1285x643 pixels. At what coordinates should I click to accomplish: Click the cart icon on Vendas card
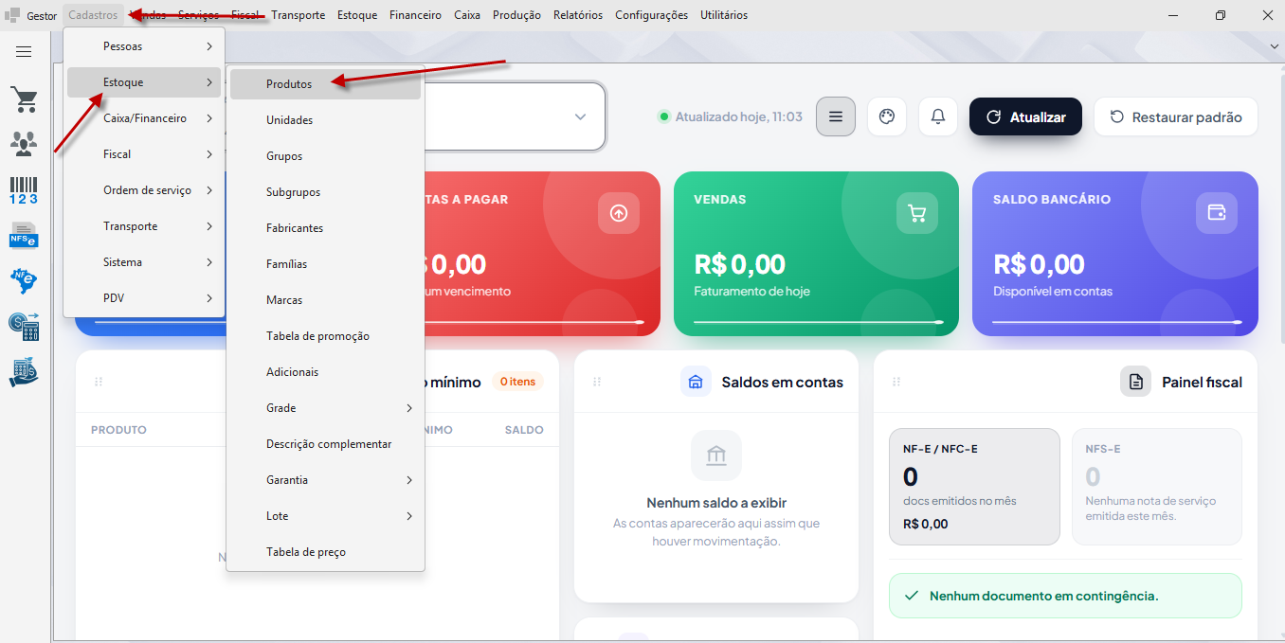(917, 213)
